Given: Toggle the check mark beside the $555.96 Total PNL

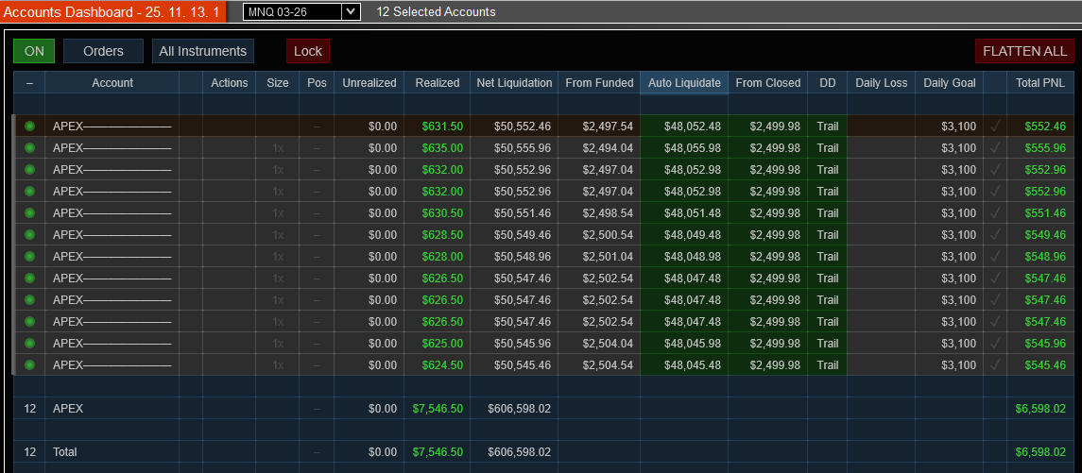Looking at the screenshot, I should [995, 147].
